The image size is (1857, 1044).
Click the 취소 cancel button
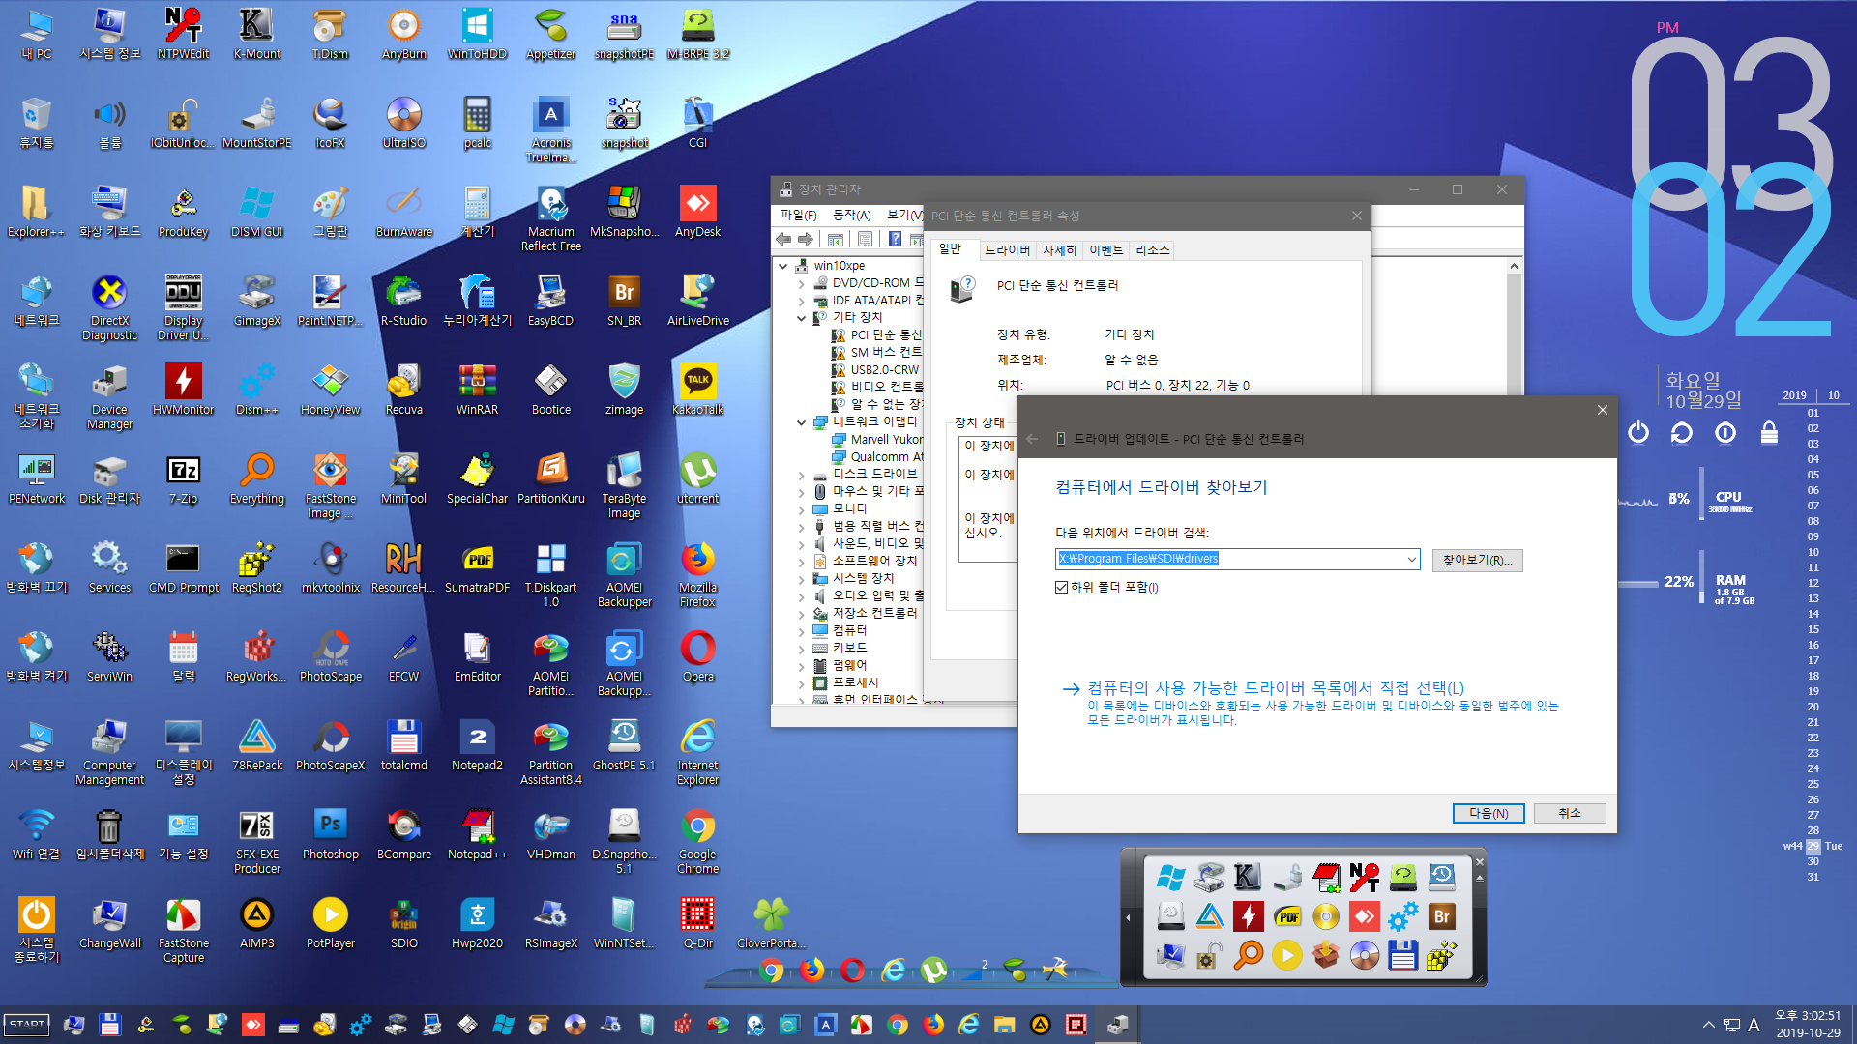pyautogui.click(x=1569, y=813)
